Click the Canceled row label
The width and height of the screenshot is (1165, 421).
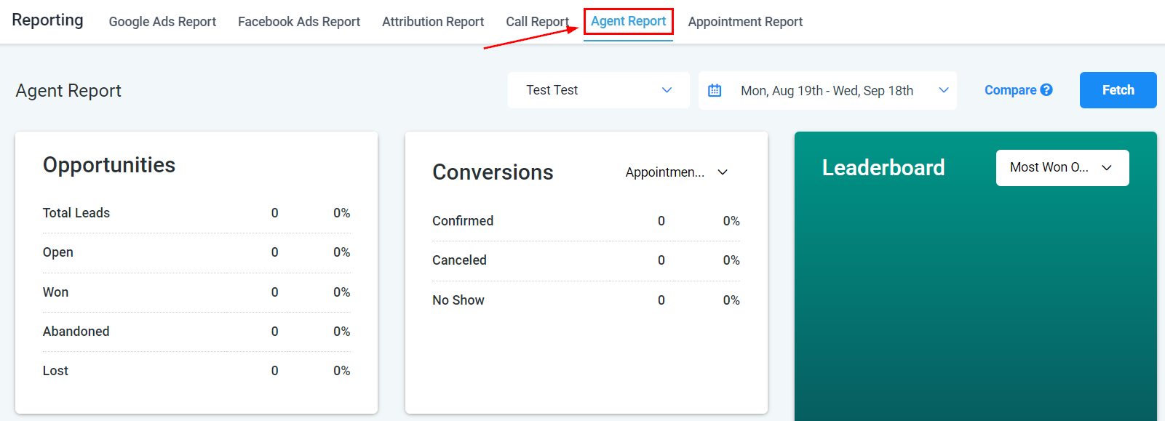click(x=459, y=260)
